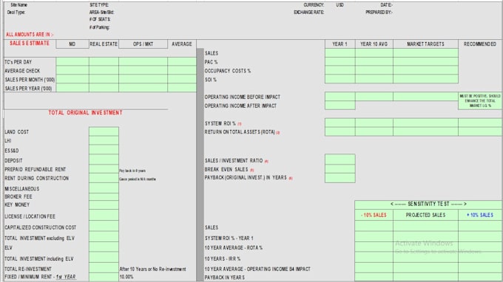This screenshot has height=282, width=503.
Task: Select TOTAL INVESTMENT excluding ELV value cell
Action: click(x=104, y=237)
